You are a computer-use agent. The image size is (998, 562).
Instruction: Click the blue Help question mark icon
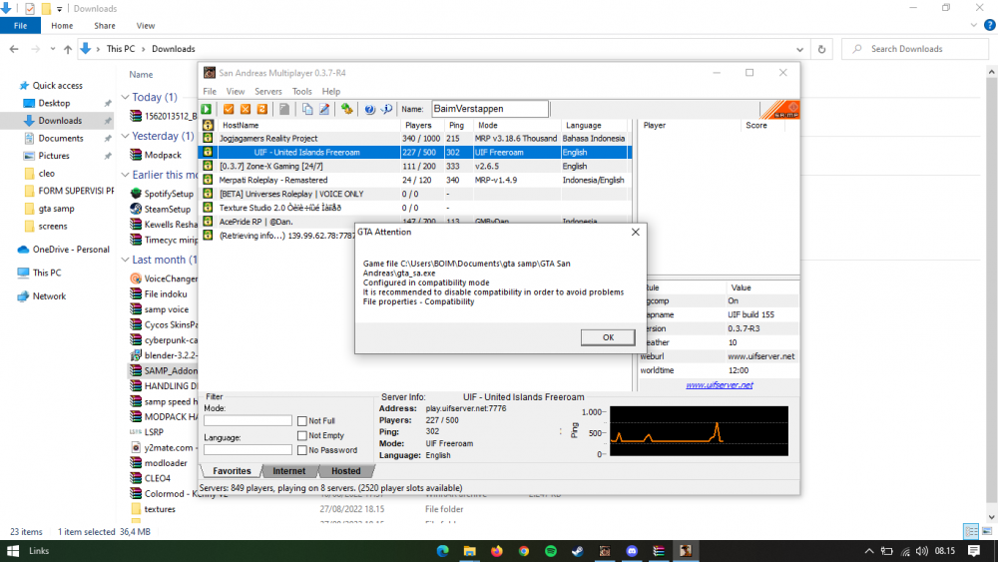(x=370, y=109)
